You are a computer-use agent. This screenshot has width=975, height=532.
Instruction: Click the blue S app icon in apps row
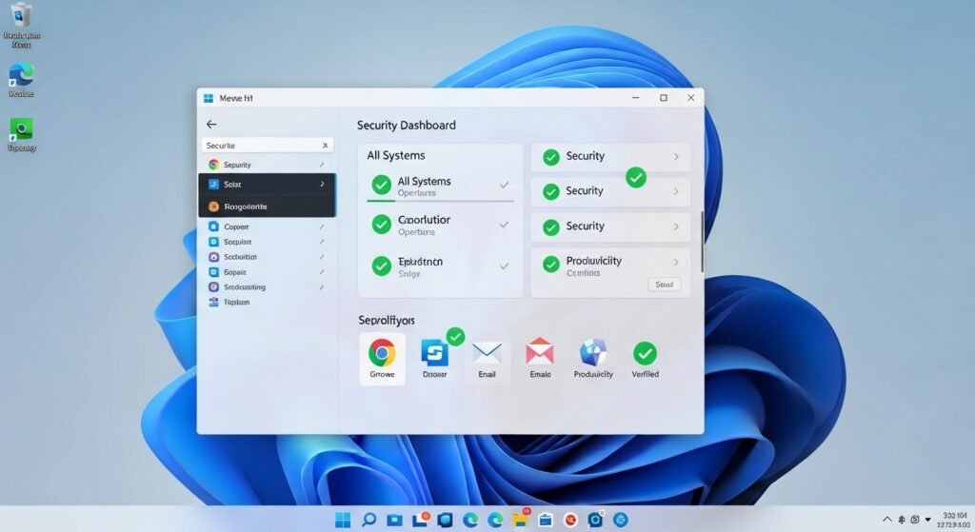click(435, 353)
